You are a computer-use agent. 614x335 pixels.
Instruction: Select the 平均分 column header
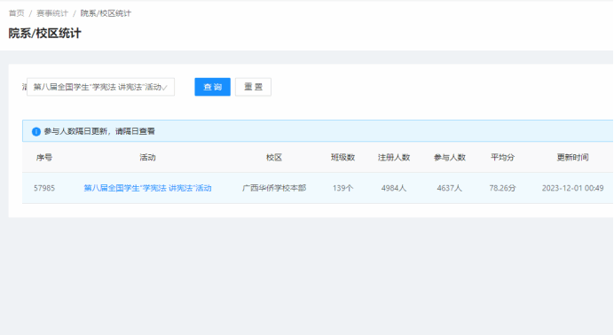(x=502, y=158)
